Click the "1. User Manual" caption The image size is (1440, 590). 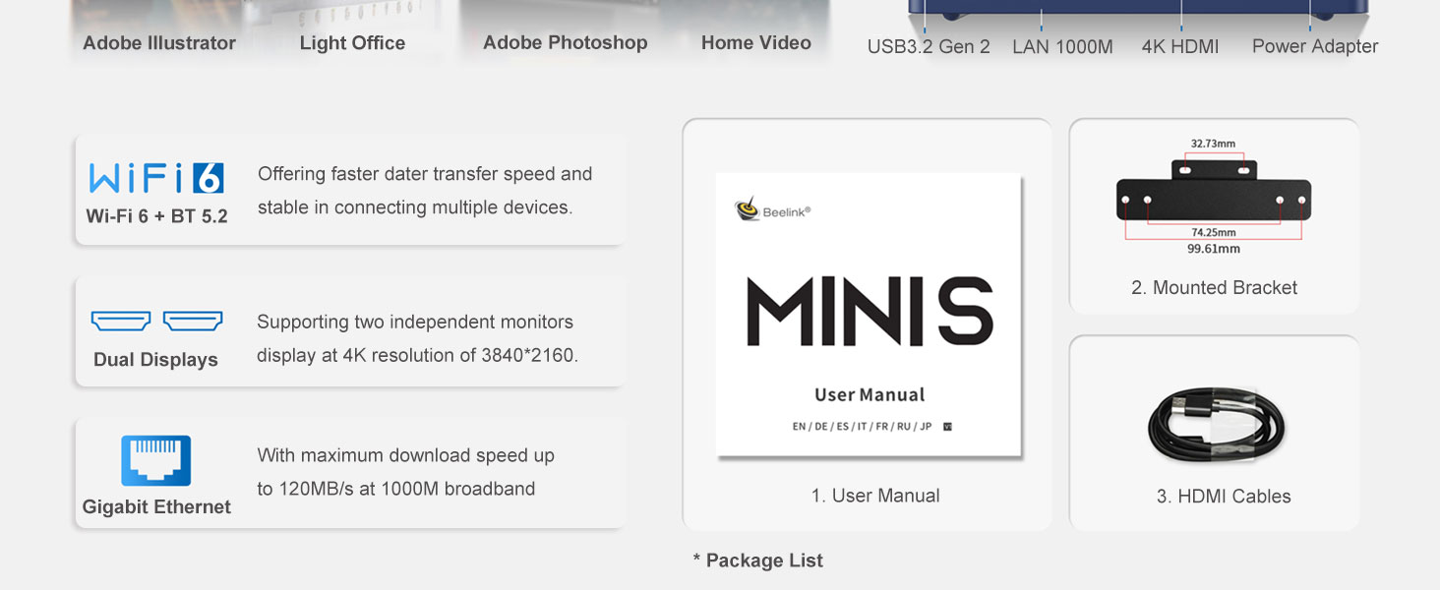coord(875,497)
